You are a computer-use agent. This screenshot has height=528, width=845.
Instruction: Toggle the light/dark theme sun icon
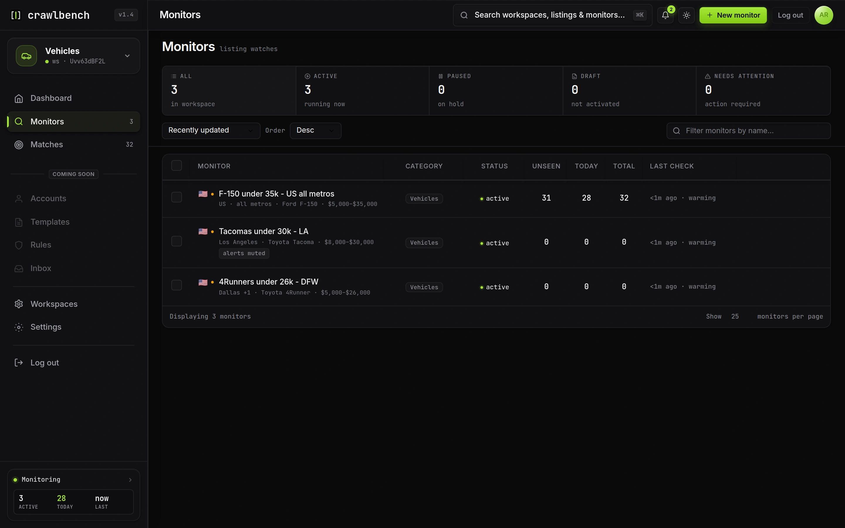(686, 15)
